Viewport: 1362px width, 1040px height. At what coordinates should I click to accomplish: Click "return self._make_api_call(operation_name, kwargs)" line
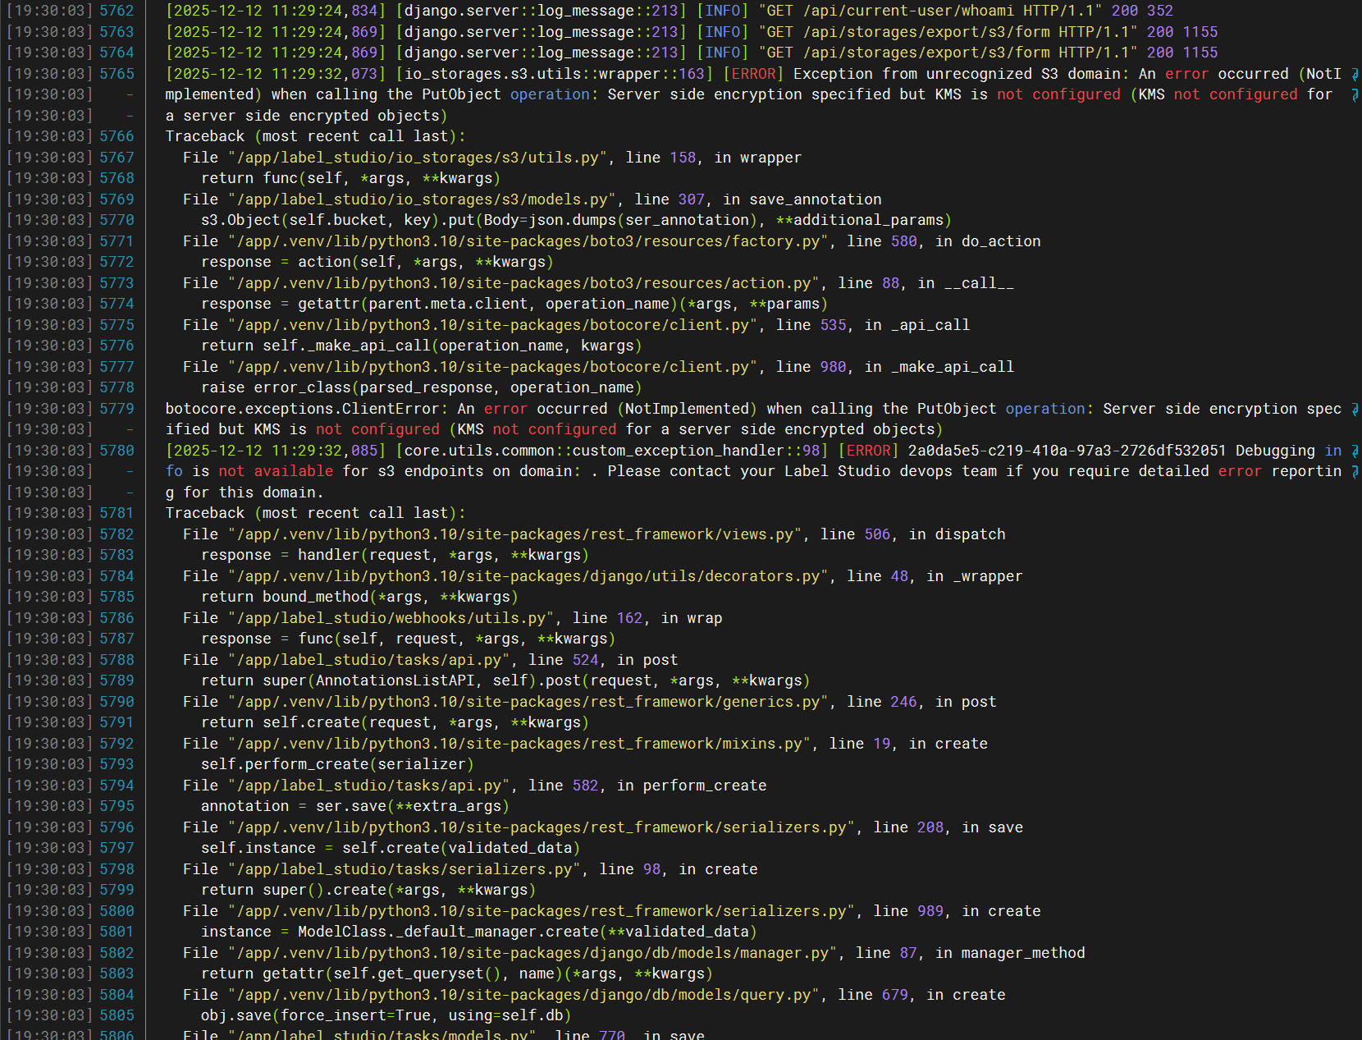[x=422, y=346]
